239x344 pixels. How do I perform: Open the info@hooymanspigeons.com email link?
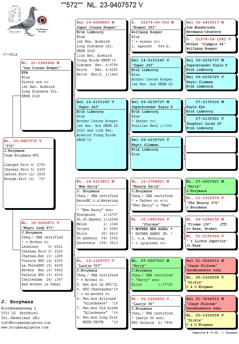click(26, 323)
